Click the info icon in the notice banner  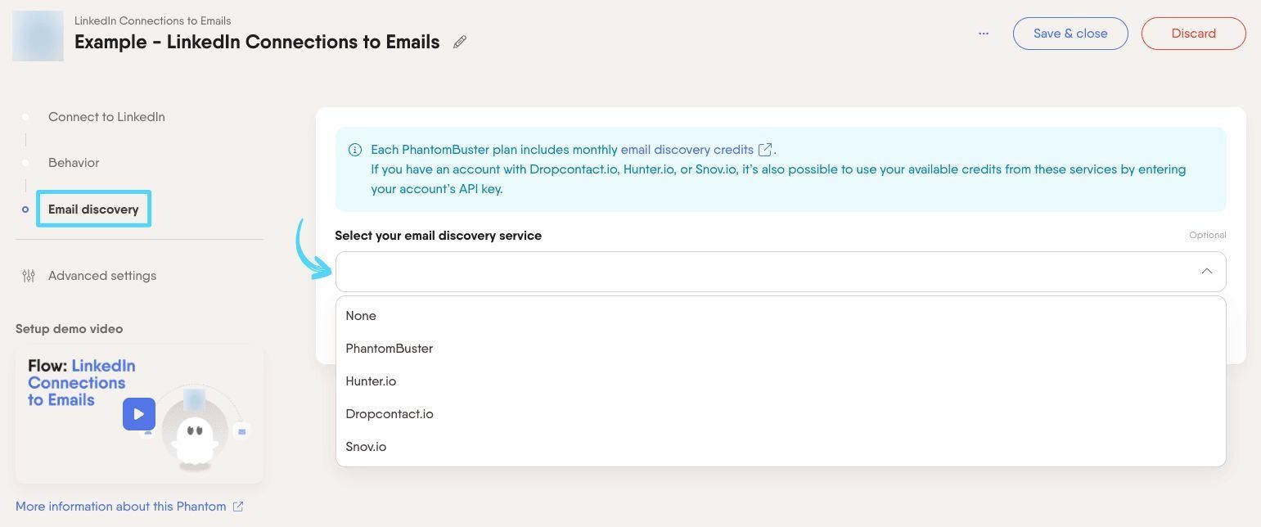pyautogui.click(x=355, y=150)
